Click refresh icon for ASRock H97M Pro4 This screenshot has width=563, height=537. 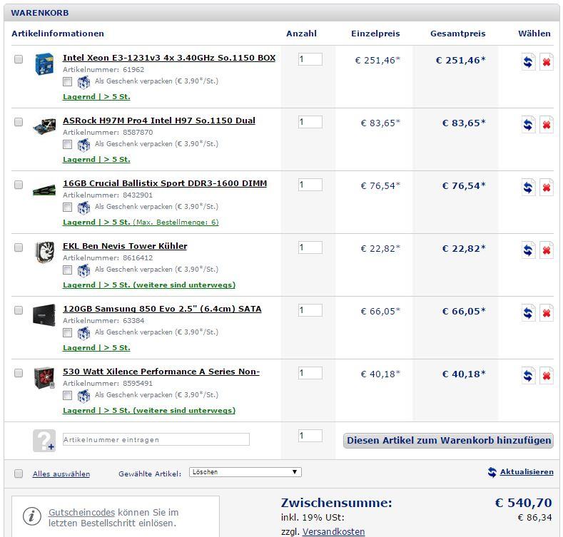(528, 125)
